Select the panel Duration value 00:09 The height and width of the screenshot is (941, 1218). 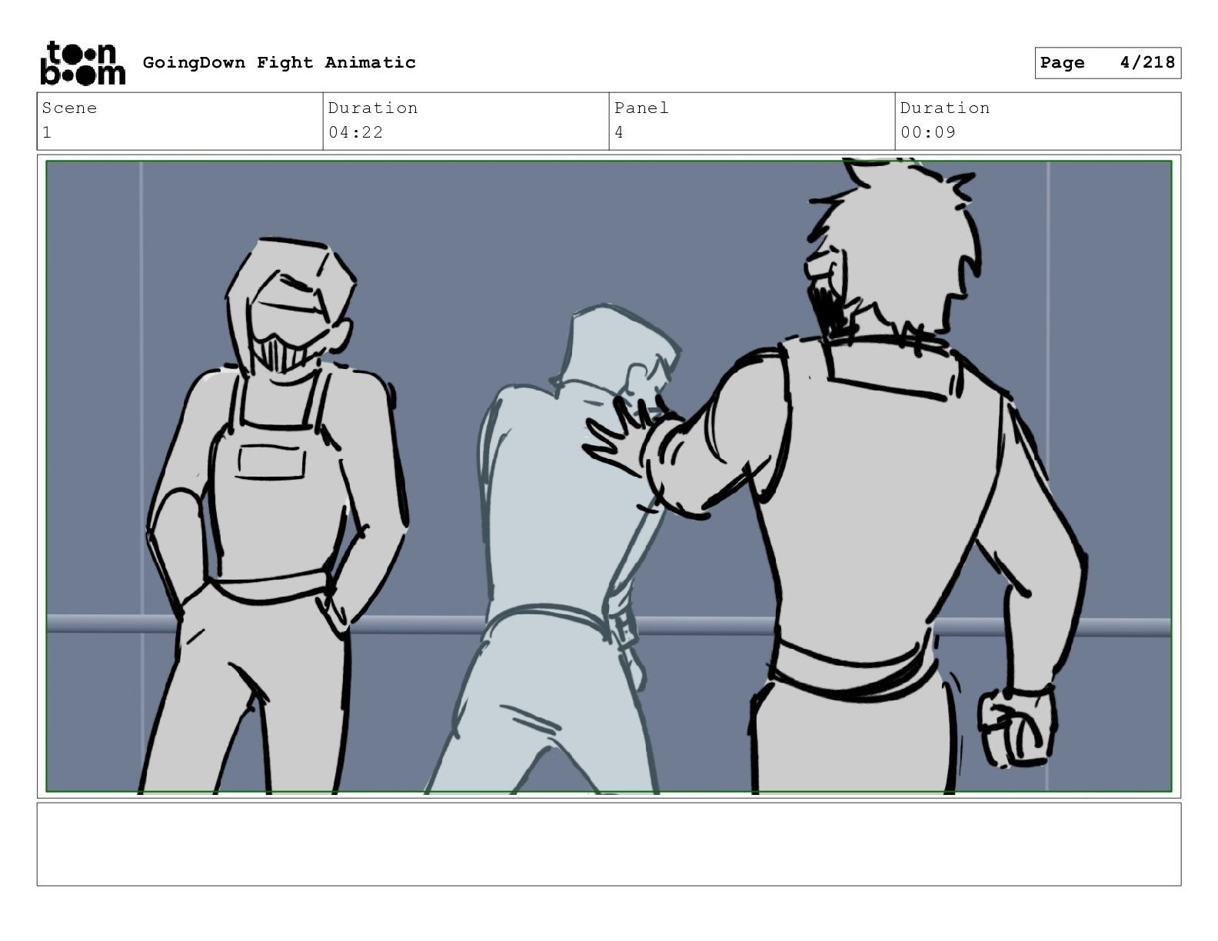[x=928, y=132]
